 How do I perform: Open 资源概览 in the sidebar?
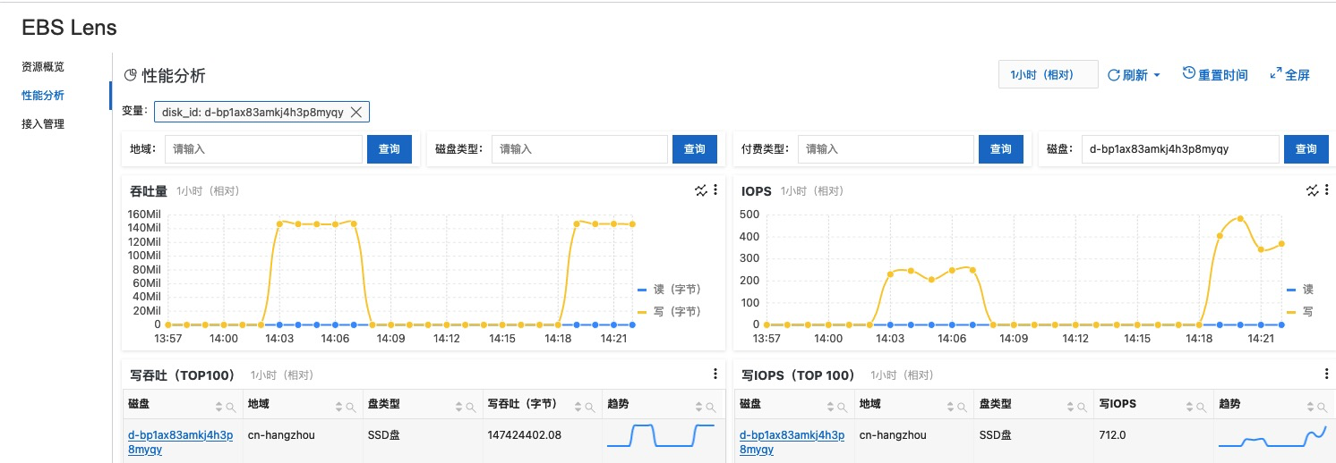[43, 67]
